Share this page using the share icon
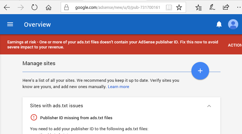Screen dimensions: 242x134 (226, 8)
